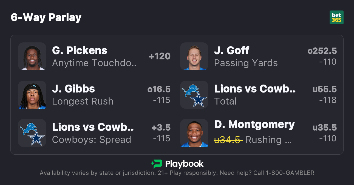Click Lions vs Cowboys logo beside Spread

click(32, 133)
